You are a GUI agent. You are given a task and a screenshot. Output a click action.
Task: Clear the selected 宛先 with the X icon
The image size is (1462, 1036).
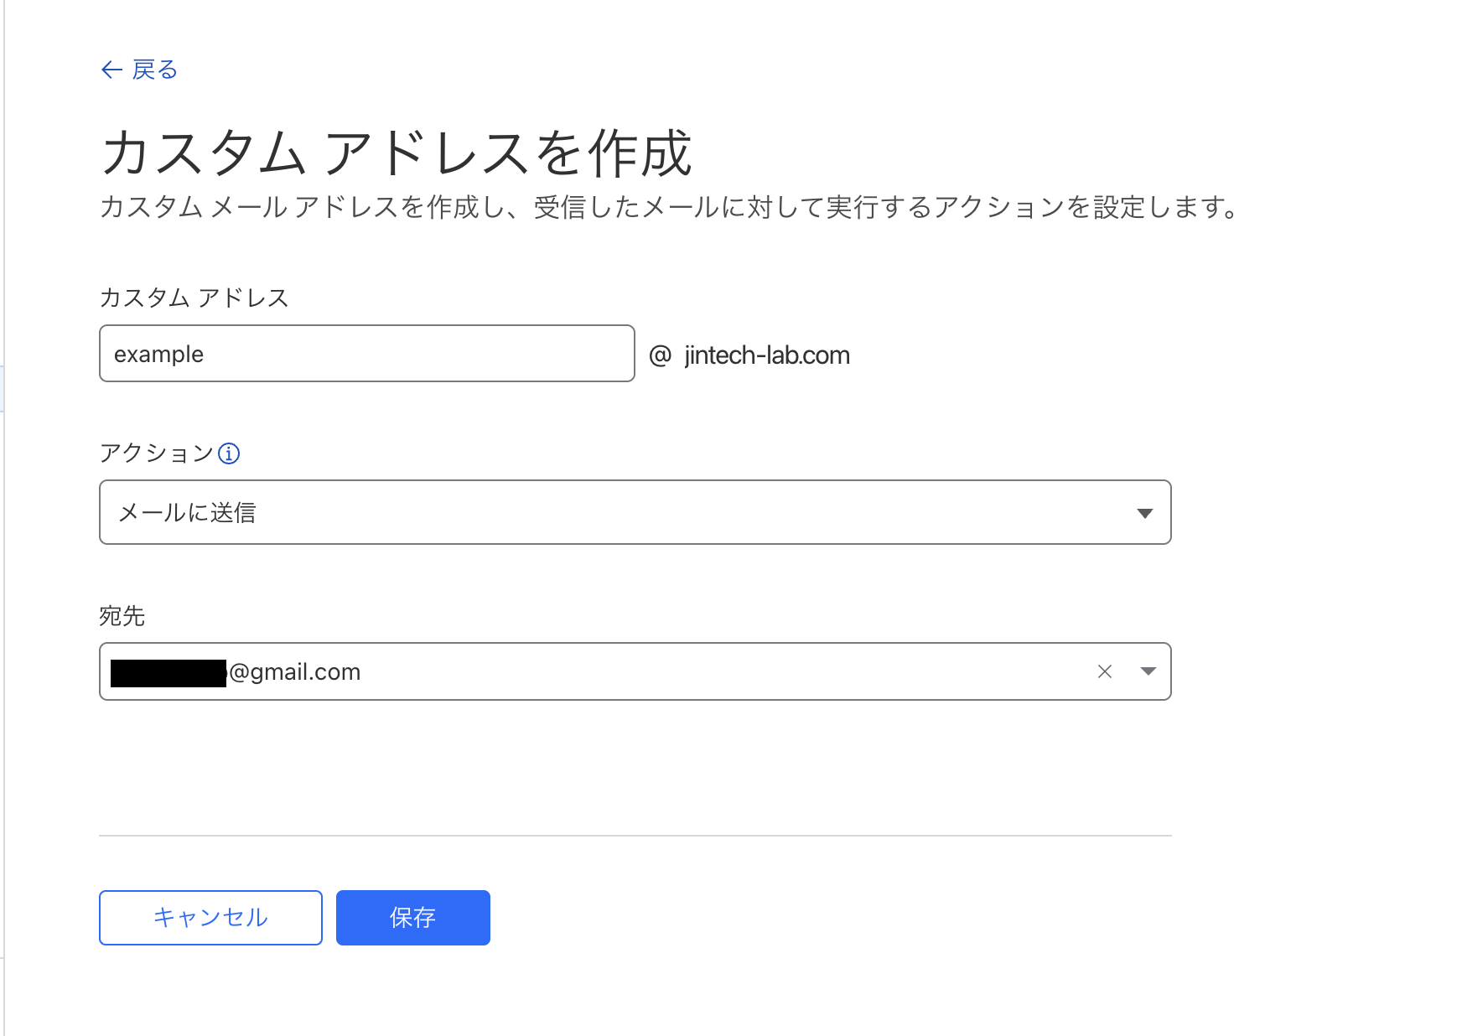(1105, 671)
